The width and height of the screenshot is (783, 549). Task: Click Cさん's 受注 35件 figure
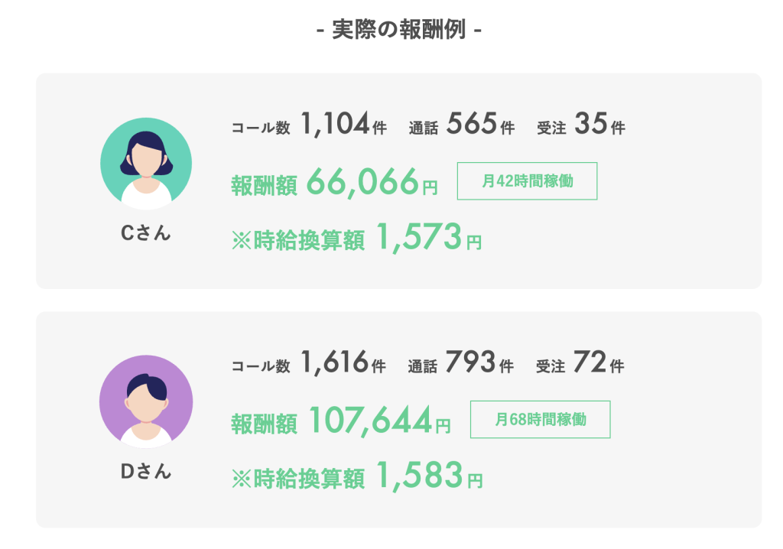pyautogui.click(x=599, y=125)
